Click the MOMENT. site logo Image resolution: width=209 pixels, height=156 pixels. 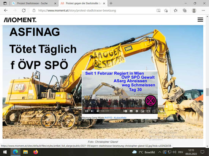tap(20, 20)
